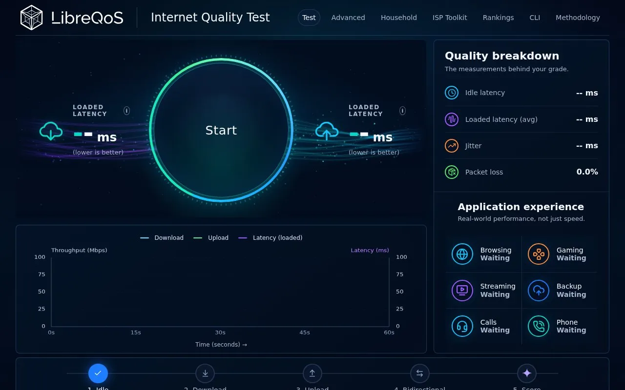
Task: Click the Time (seconds) axis label
Action: click(221, 344)
